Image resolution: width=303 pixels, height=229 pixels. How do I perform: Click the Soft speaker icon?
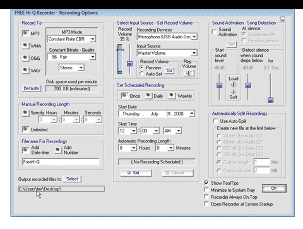pyautogui.click(x=234, y=92)
